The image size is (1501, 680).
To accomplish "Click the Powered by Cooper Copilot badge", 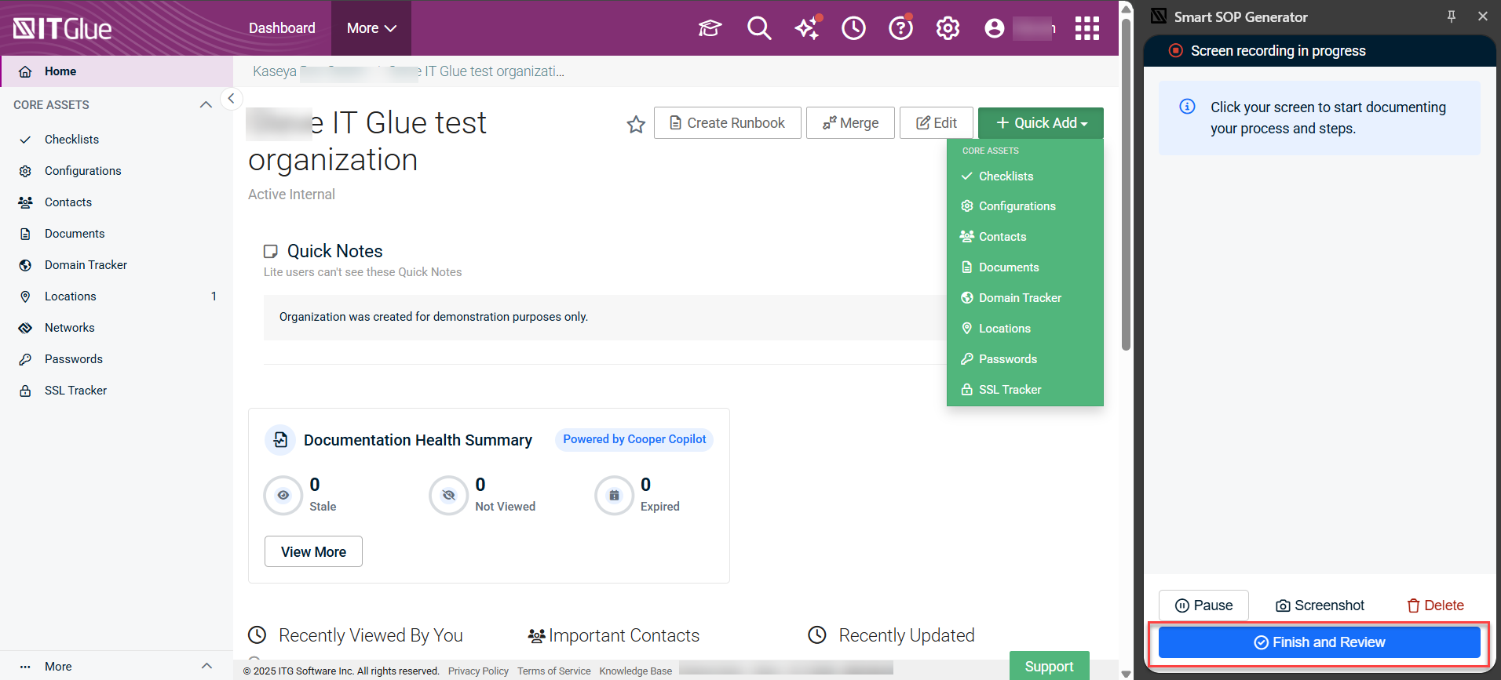I will [634, 439].
